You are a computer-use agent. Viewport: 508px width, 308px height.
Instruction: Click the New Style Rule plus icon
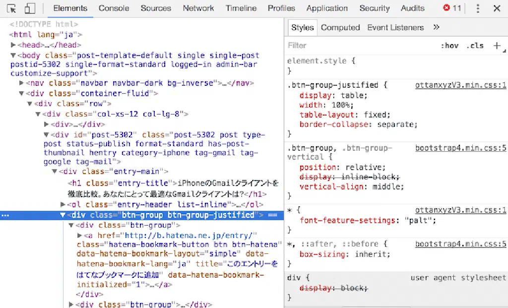pos(497,46)
